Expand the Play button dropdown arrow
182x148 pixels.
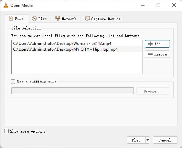point(148,140)
